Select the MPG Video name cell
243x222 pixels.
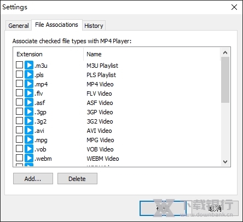click(x=100, y=140)
